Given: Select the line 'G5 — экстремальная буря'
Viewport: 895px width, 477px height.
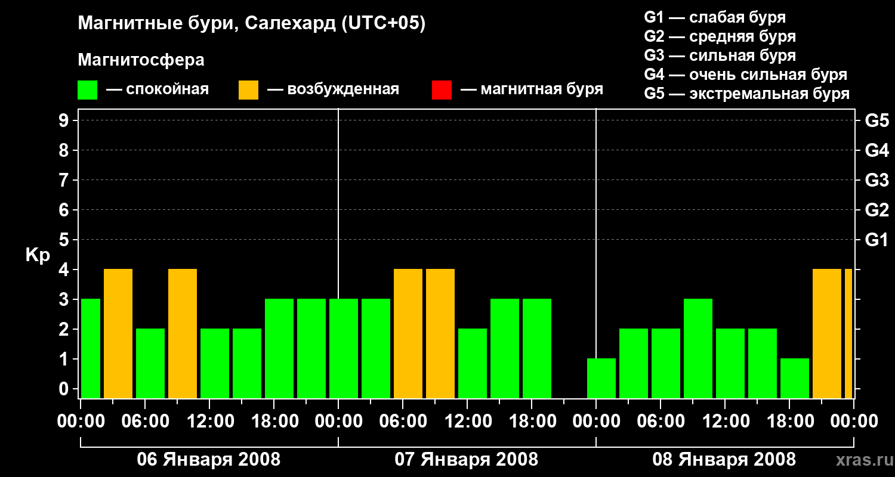Looking at the screenshot, I should click(747, 94).
